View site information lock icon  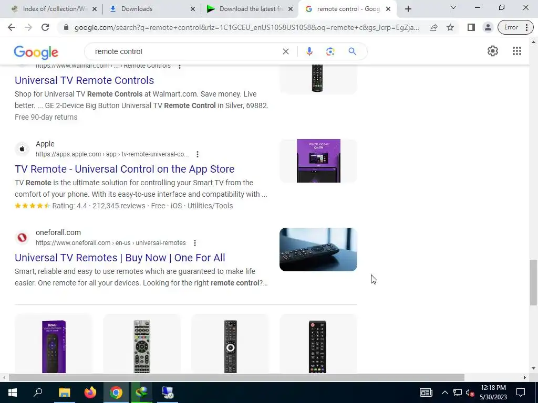(x=66, y=27)
